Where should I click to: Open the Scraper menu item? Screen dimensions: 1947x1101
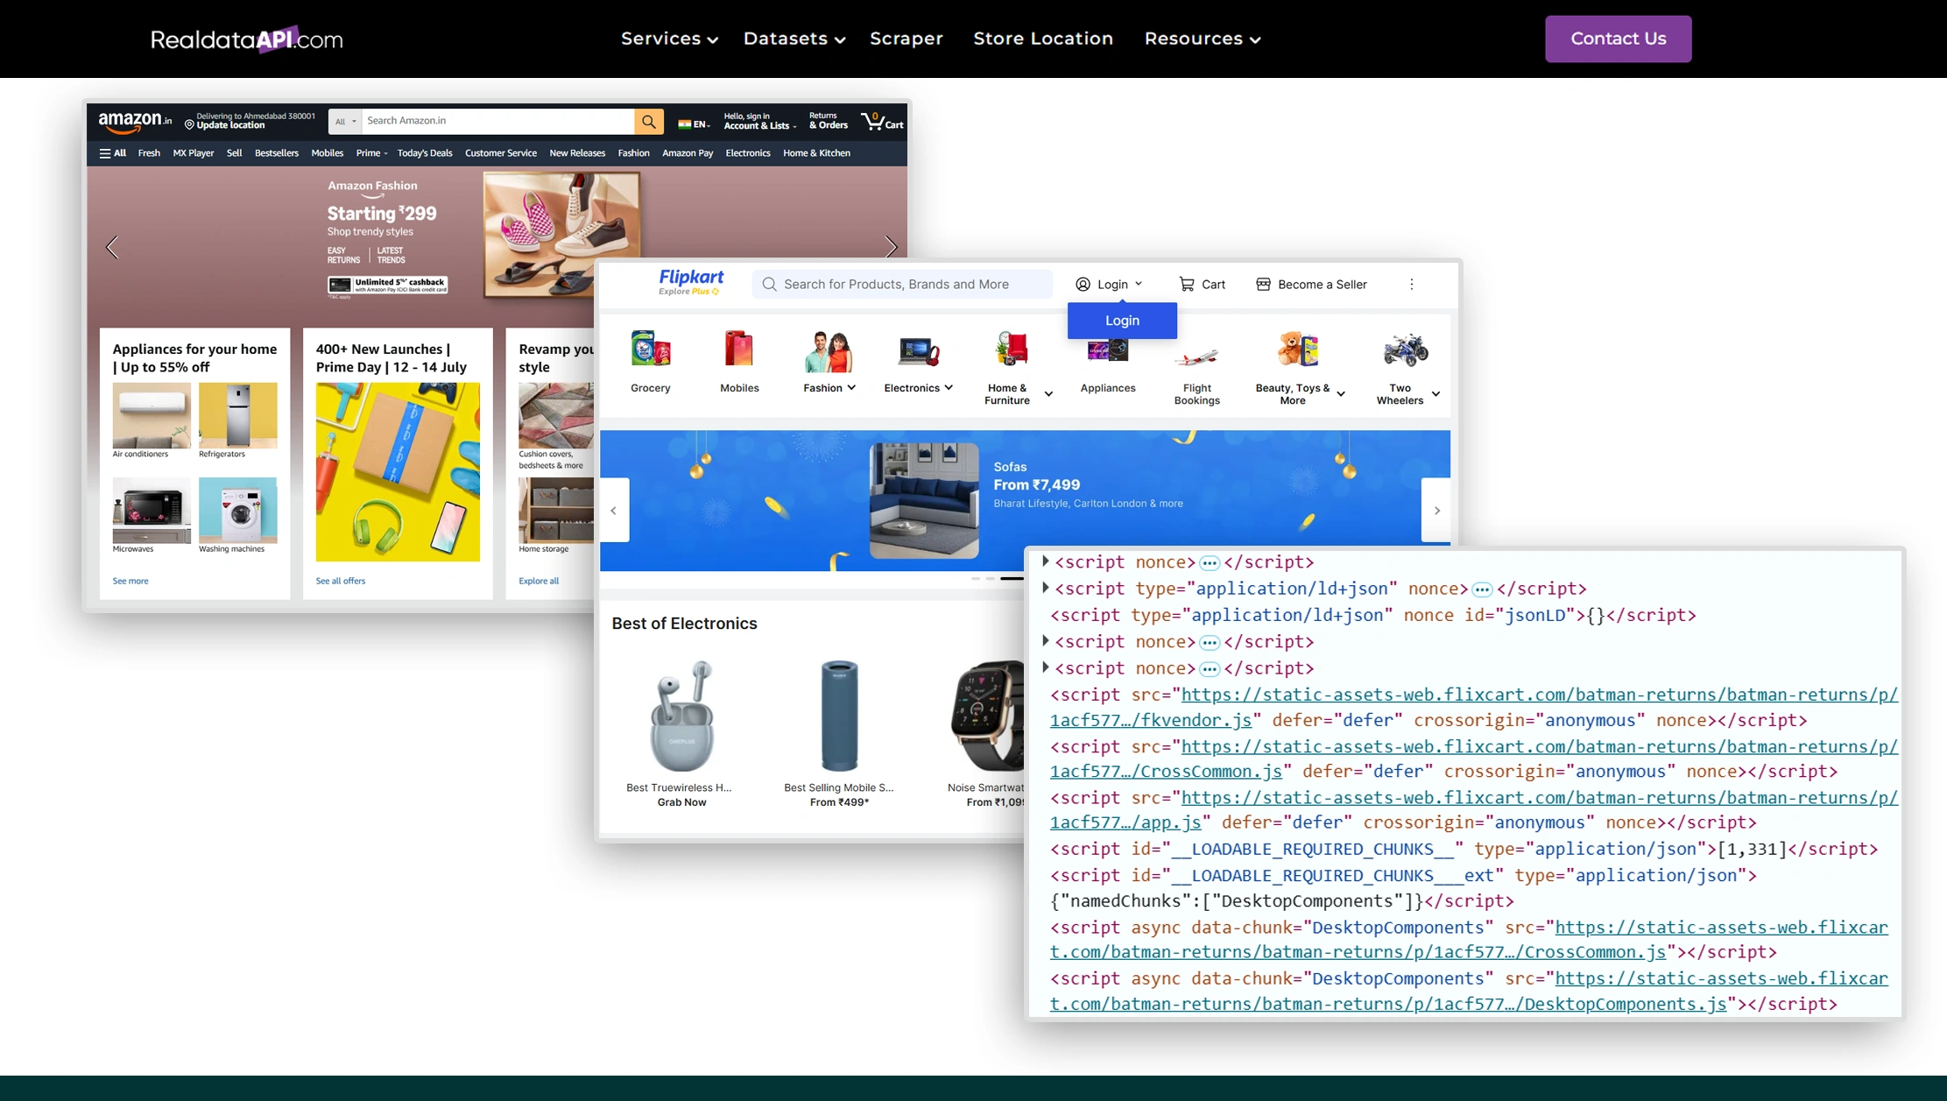click(906, 39)
